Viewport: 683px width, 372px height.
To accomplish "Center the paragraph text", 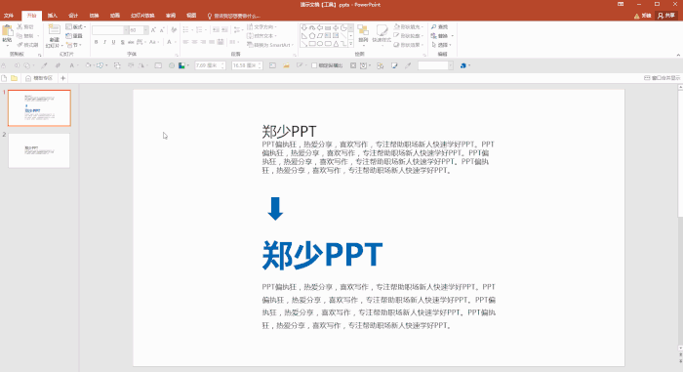I will [195, 42].
